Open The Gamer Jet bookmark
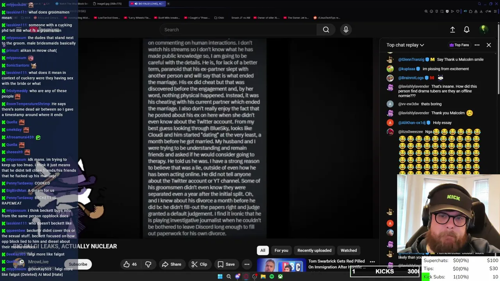500x281 pixels. [x=296, y=18]
